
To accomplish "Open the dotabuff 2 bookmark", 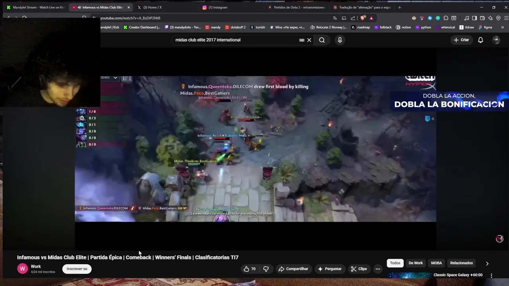I will click(235, 27).
